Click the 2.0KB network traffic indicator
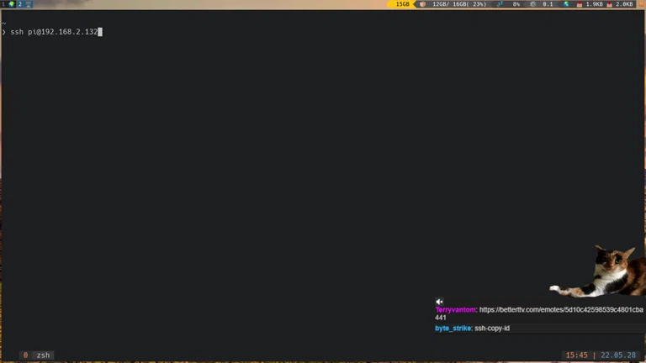Image resolution: width=646 pixels, height=363 pixels. click(623, 4)
